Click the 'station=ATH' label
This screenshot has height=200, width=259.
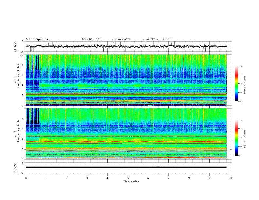tap(121, 39)
